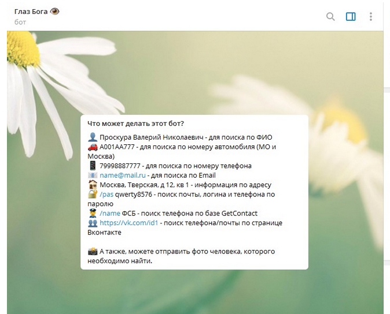The height and width of the screenshot is (314, 390).
Task: Click the text "Проскура Валерий Николаевич"
Action: pos(151,137)
